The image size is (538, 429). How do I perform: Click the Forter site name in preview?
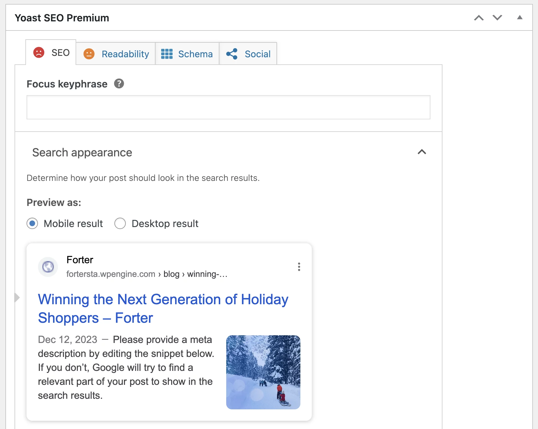pyautogui.click(x=80, y=260)
